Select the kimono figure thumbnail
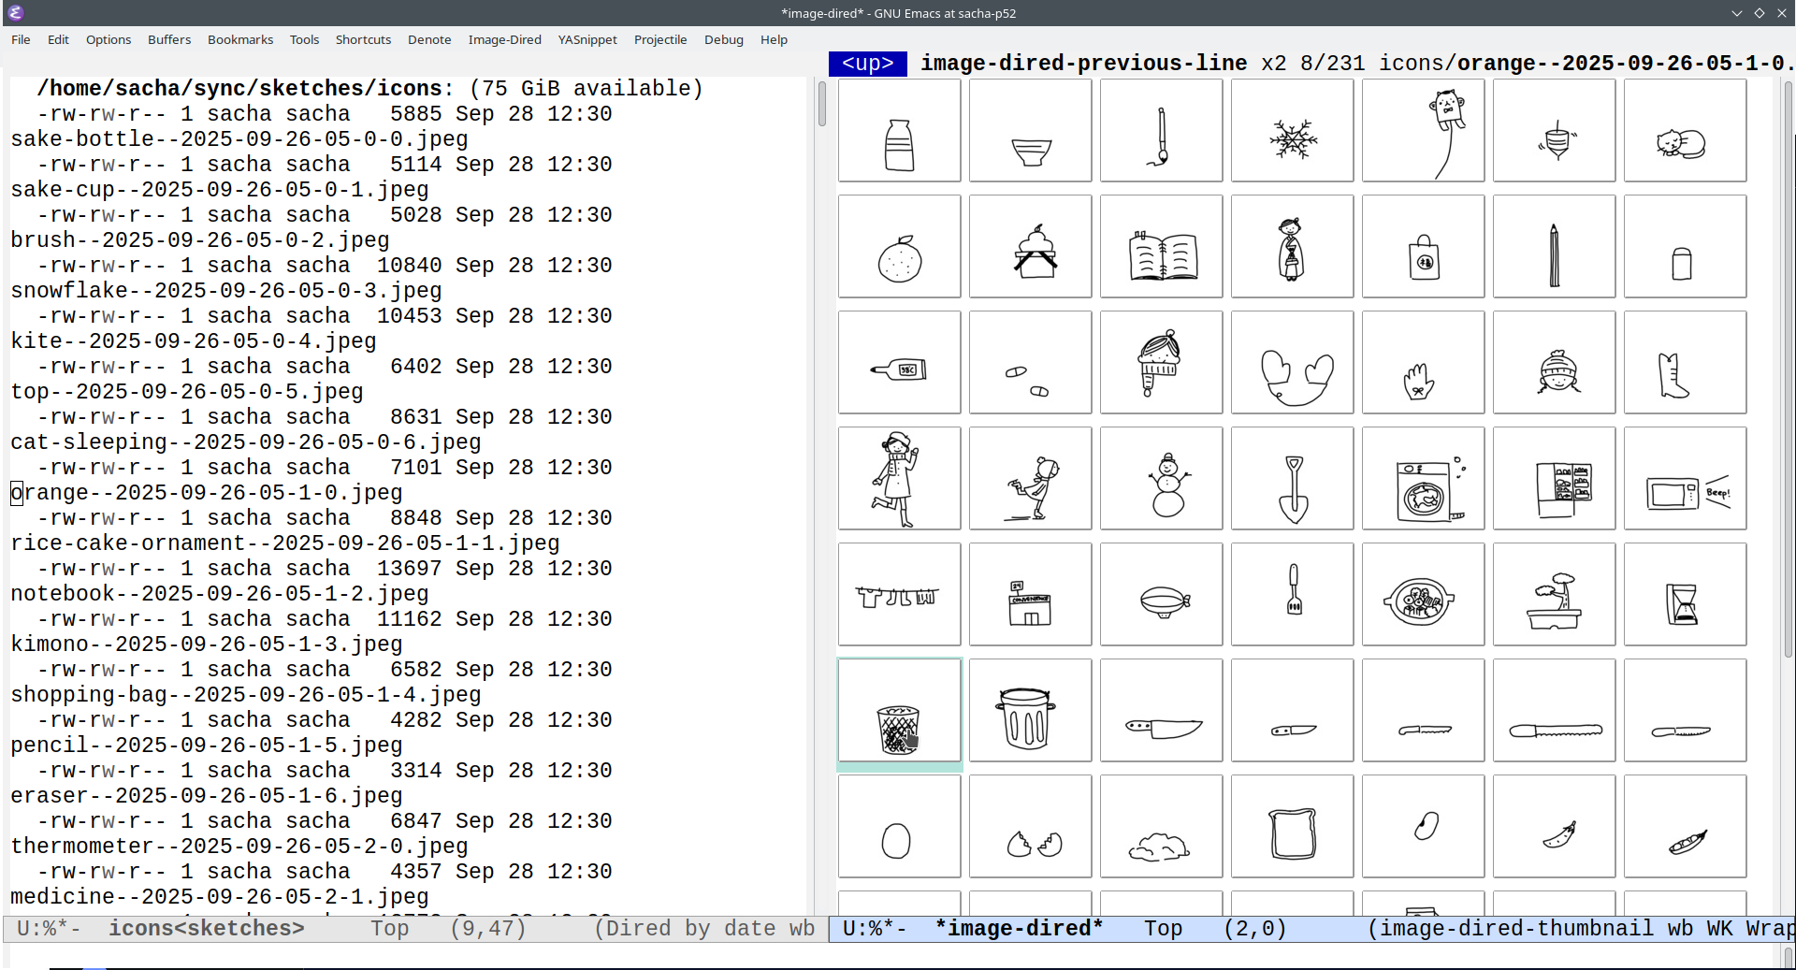The width and height of the screenshot is (1796, 970). click(x=1292, y=247)
